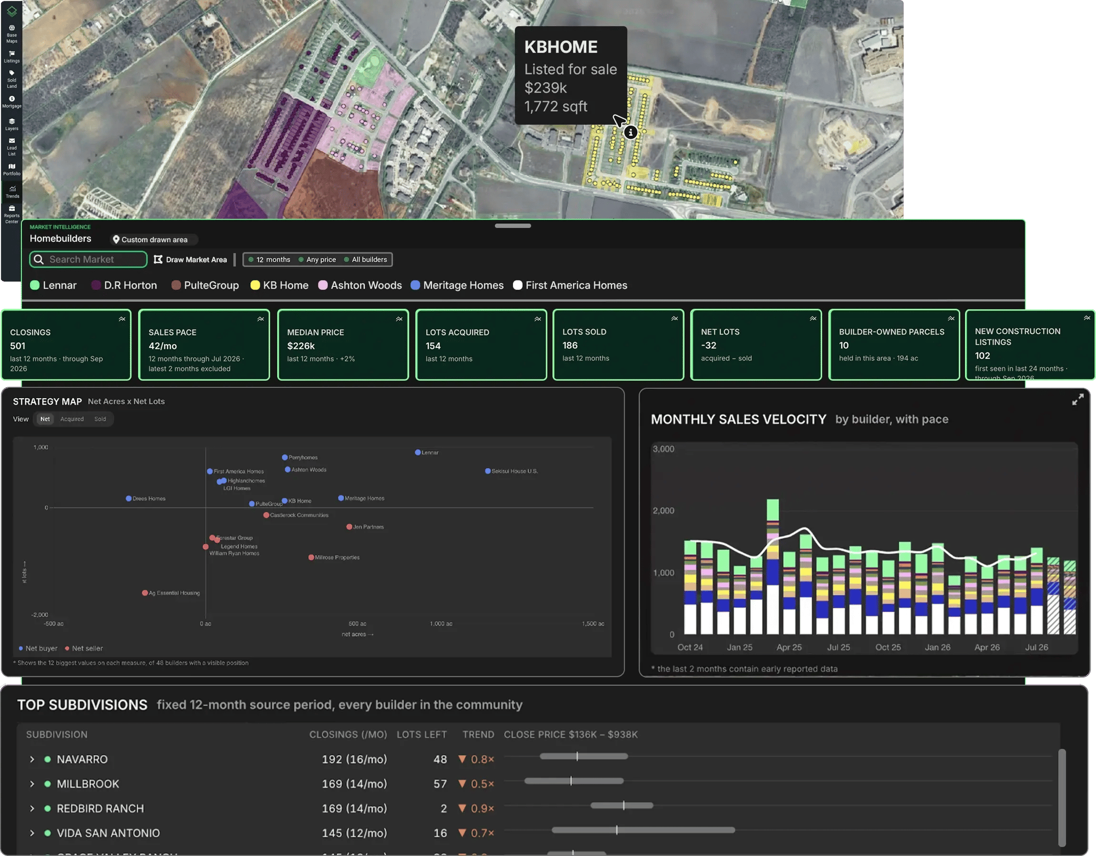Open the Listings sidebar icon
The height and width of the screenshot is (856, 1096).
click(x=12, y=56)
